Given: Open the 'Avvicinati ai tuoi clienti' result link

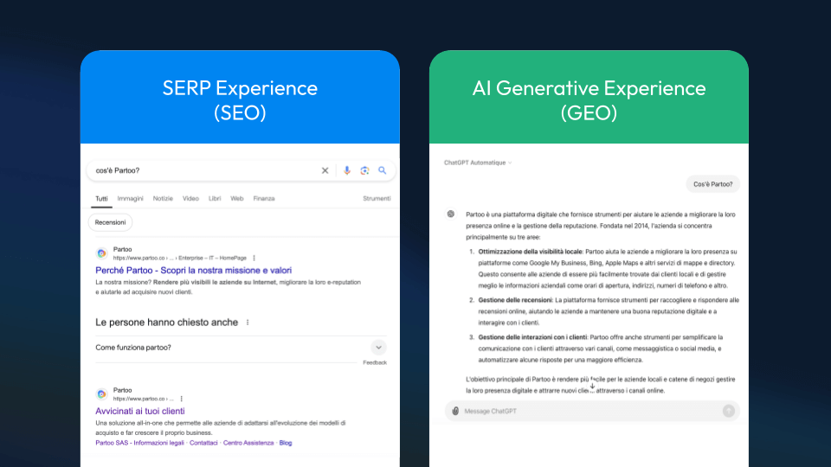Looking at the screenshot, I should (140, 411).
